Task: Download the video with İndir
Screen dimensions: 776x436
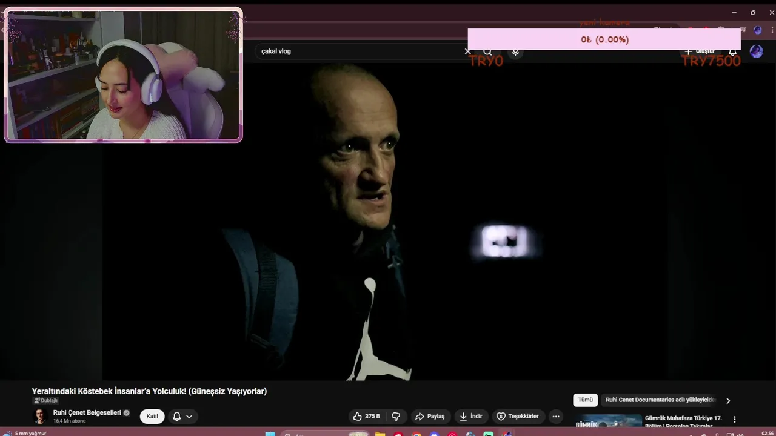Action: tap(471, 417)
